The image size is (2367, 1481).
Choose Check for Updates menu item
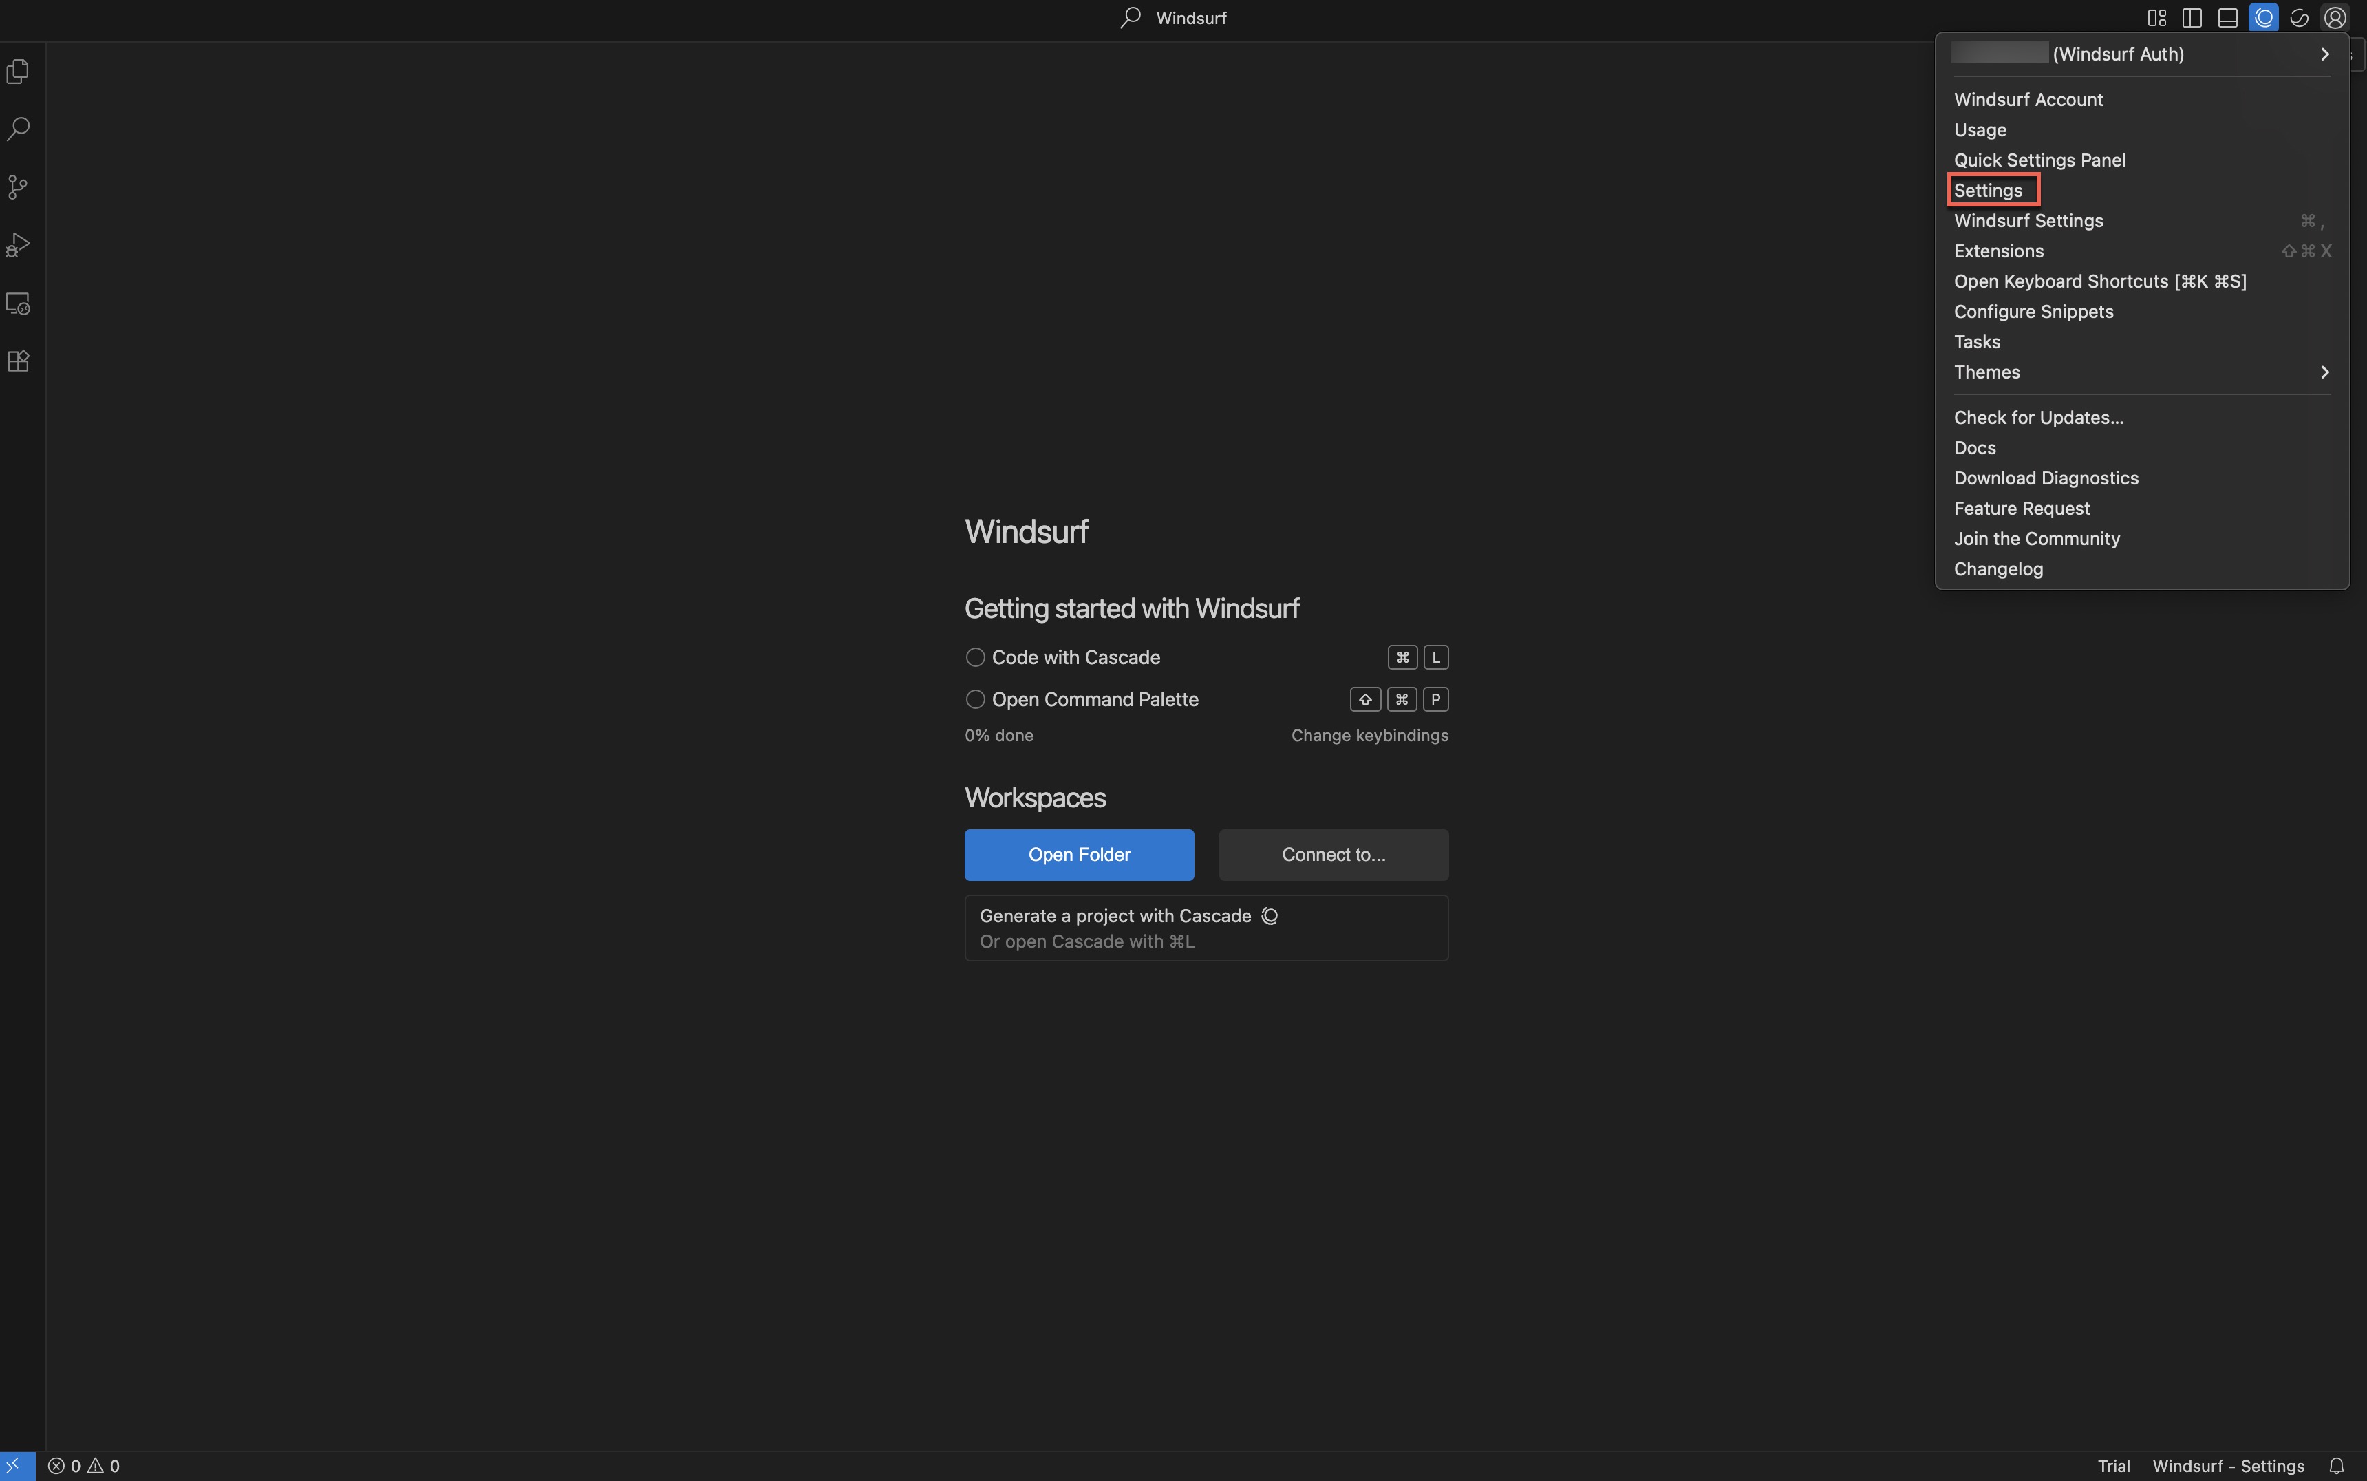2038,417
